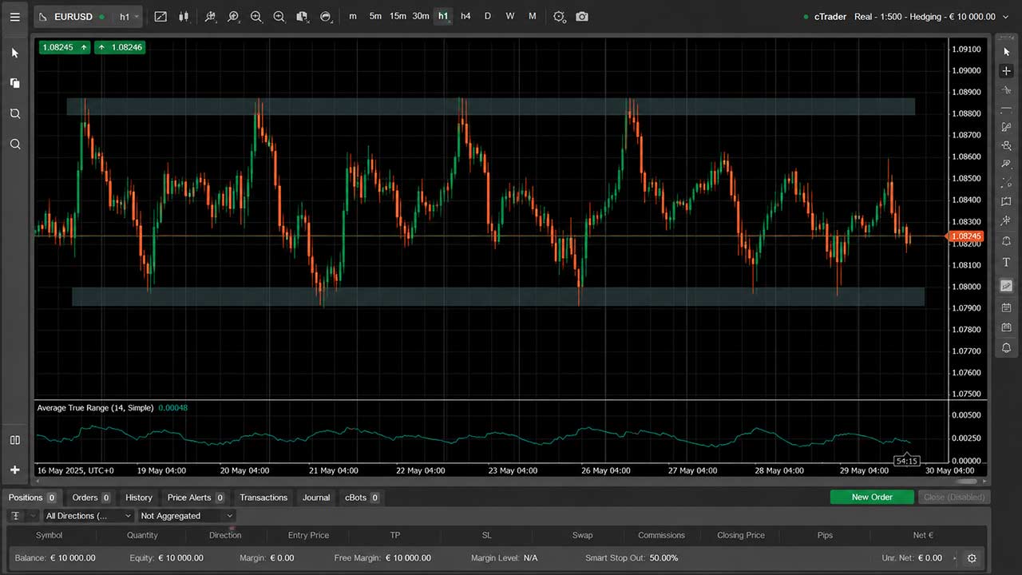The width and height of the screenshot is (1022, 575).
Task: Switch chart to 15m timeframe
Action: click(398, 17)
